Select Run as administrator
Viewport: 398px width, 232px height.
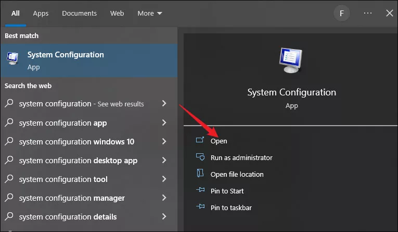click(241, 158)
